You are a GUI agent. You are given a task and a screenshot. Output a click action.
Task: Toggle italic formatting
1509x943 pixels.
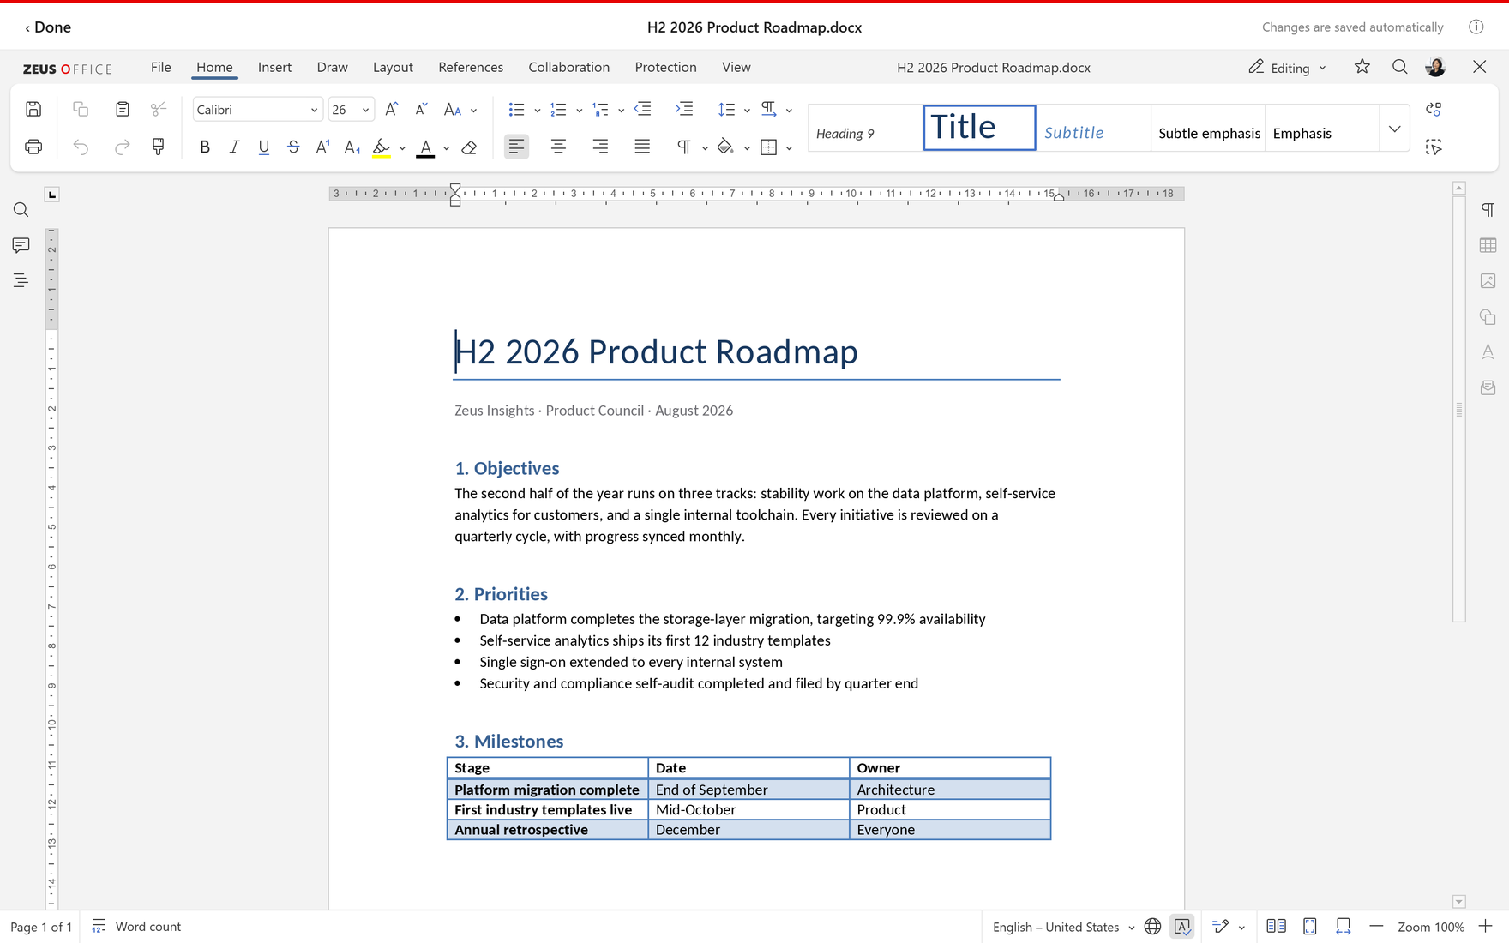pos(234,147)
